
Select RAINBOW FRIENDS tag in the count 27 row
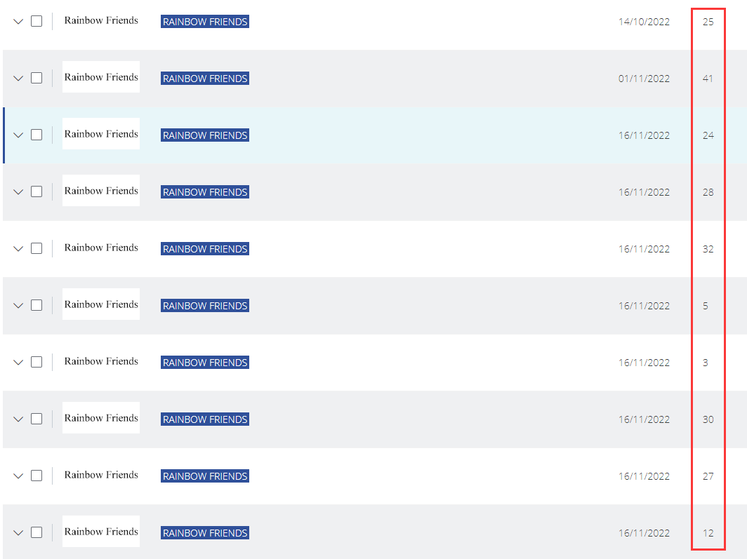click(205, 476)
